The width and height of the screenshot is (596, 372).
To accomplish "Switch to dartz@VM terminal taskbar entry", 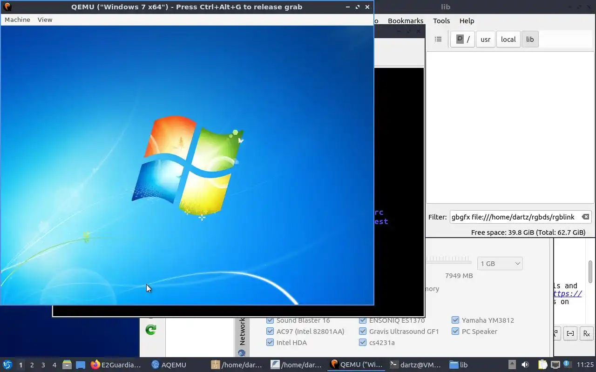I will (416, 365).
